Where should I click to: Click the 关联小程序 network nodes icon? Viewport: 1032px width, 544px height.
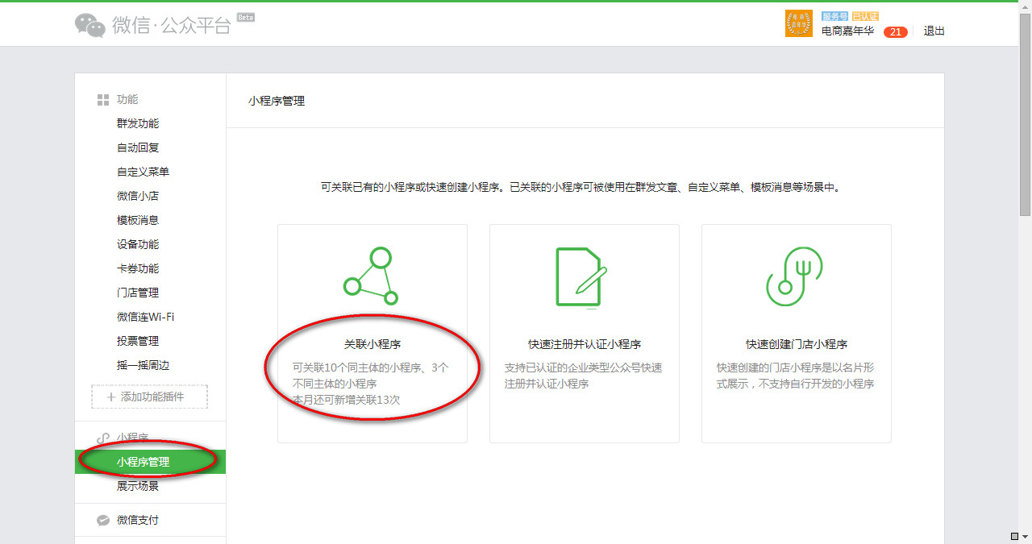pyautogui.click(x=372, y=276)
